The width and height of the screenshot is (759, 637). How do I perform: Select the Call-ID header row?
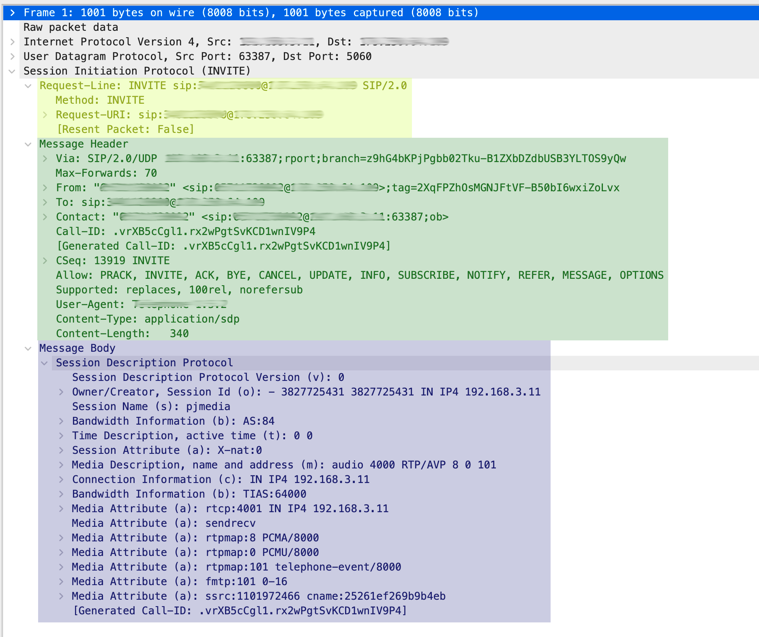click(x=186, y=231)
